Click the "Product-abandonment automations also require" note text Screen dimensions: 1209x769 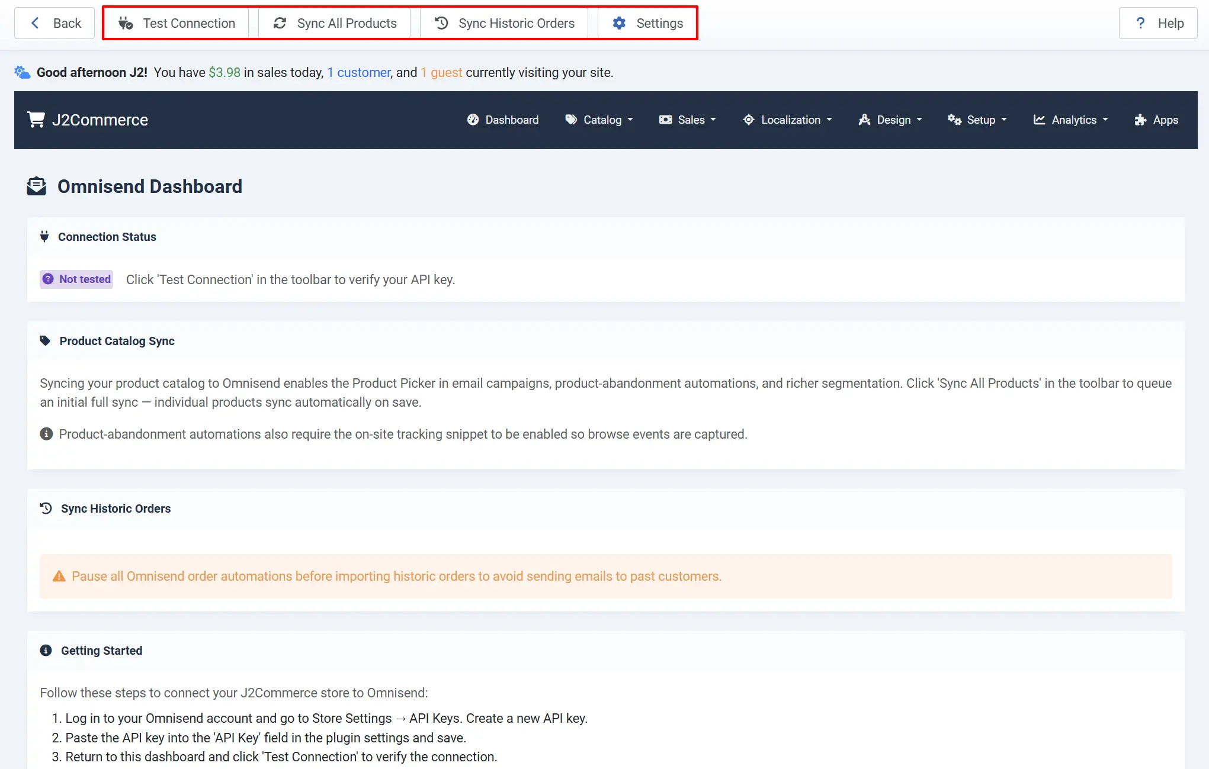pos(403,434)
